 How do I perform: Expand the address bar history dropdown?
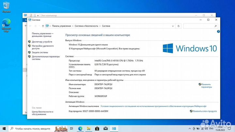(173, 26)
